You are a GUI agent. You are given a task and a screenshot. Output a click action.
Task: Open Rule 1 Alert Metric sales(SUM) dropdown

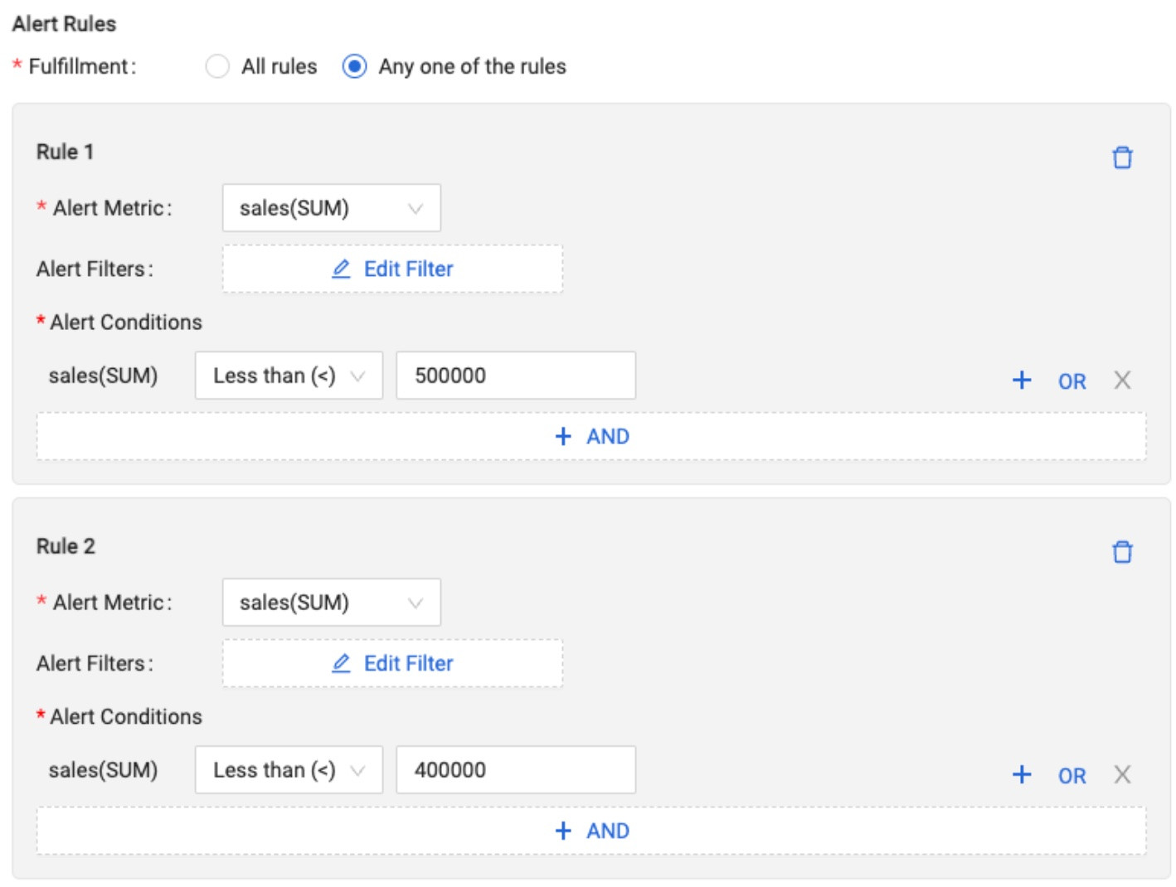[x=331, y=208]
